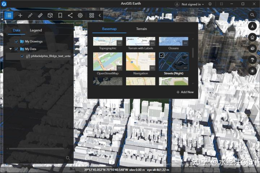Toggle philadelphia_Bldgs layer visibility checkbox
Screen dimensions: 260x173
point(22,56)
